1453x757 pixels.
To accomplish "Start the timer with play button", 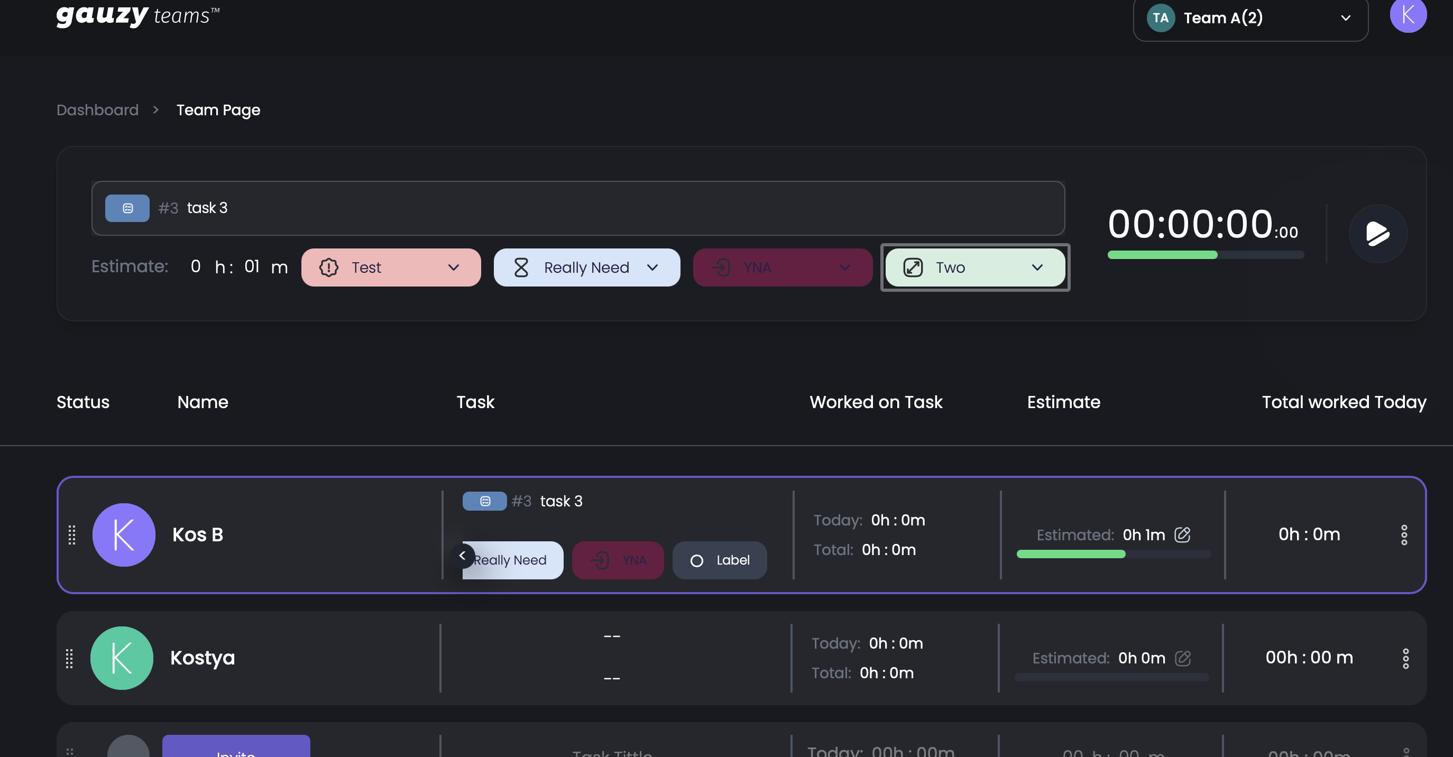I will tap(1377, 234).
